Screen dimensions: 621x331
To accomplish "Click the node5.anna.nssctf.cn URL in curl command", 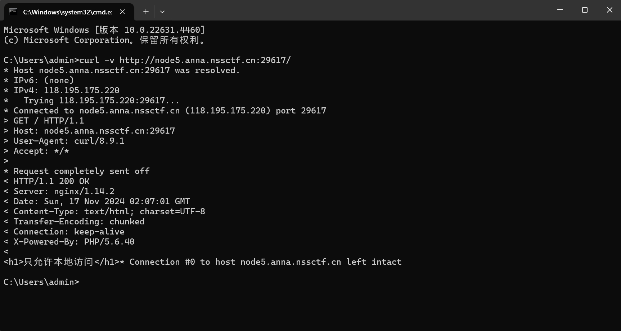I will click(205, 60).
